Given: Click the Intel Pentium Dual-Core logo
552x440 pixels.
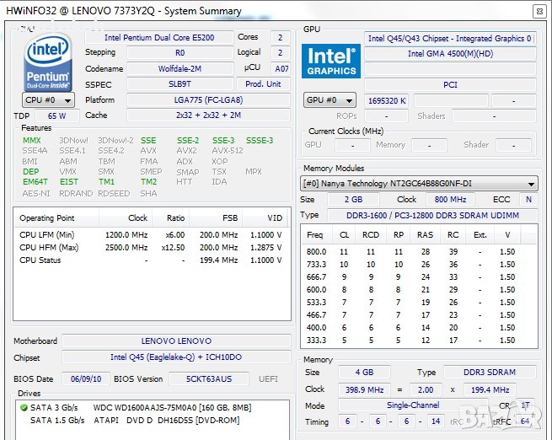Looking at the screenshot, I should [49, 61].
